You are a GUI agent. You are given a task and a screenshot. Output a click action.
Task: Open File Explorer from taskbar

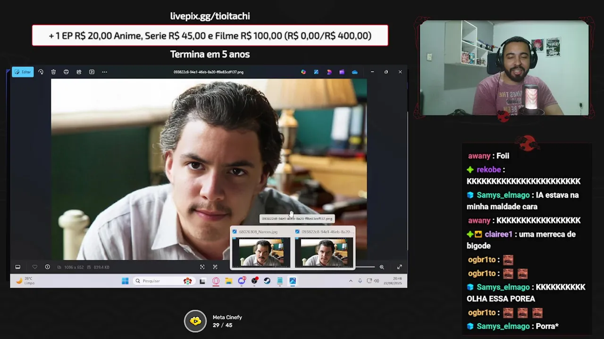pos(228,281)
